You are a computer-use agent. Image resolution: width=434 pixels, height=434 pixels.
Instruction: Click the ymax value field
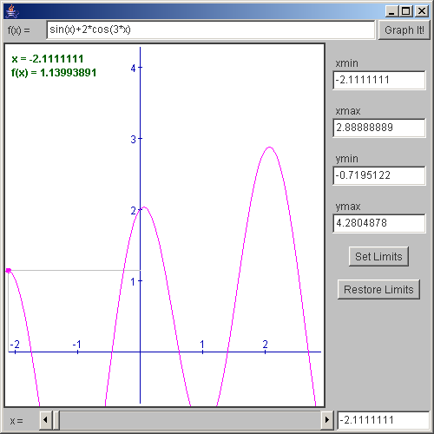(x=379, y=223)
